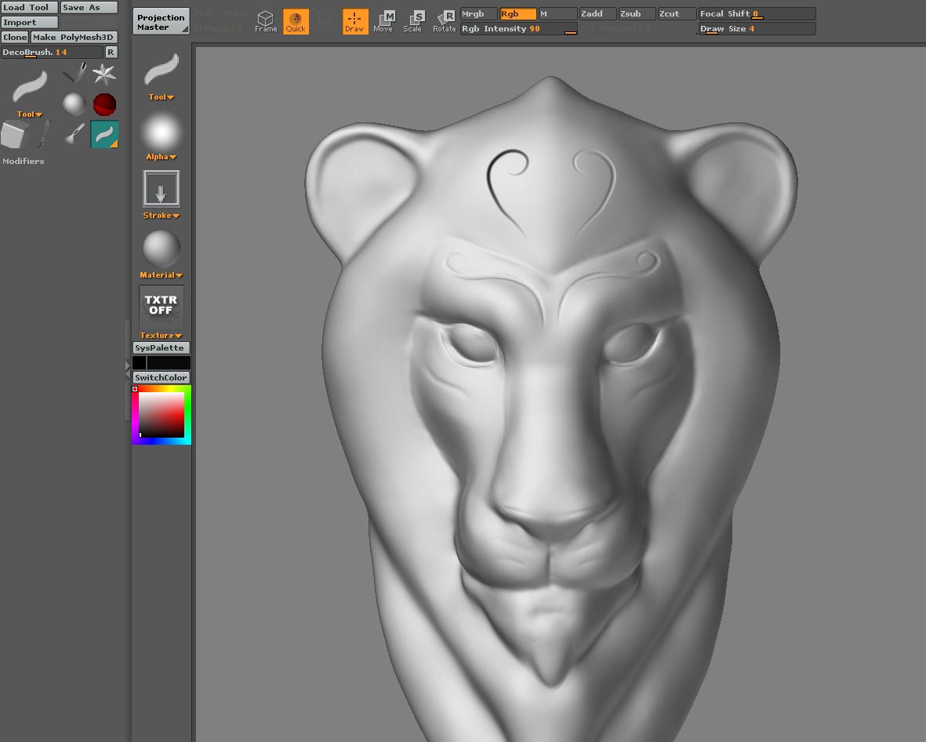Toggle the Mrgb paint mode
926x742 pixels.
tap(479, 13)
